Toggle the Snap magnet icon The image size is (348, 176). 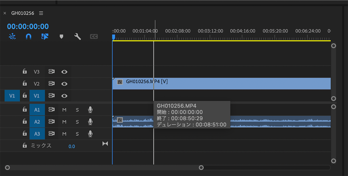[29, 36]
